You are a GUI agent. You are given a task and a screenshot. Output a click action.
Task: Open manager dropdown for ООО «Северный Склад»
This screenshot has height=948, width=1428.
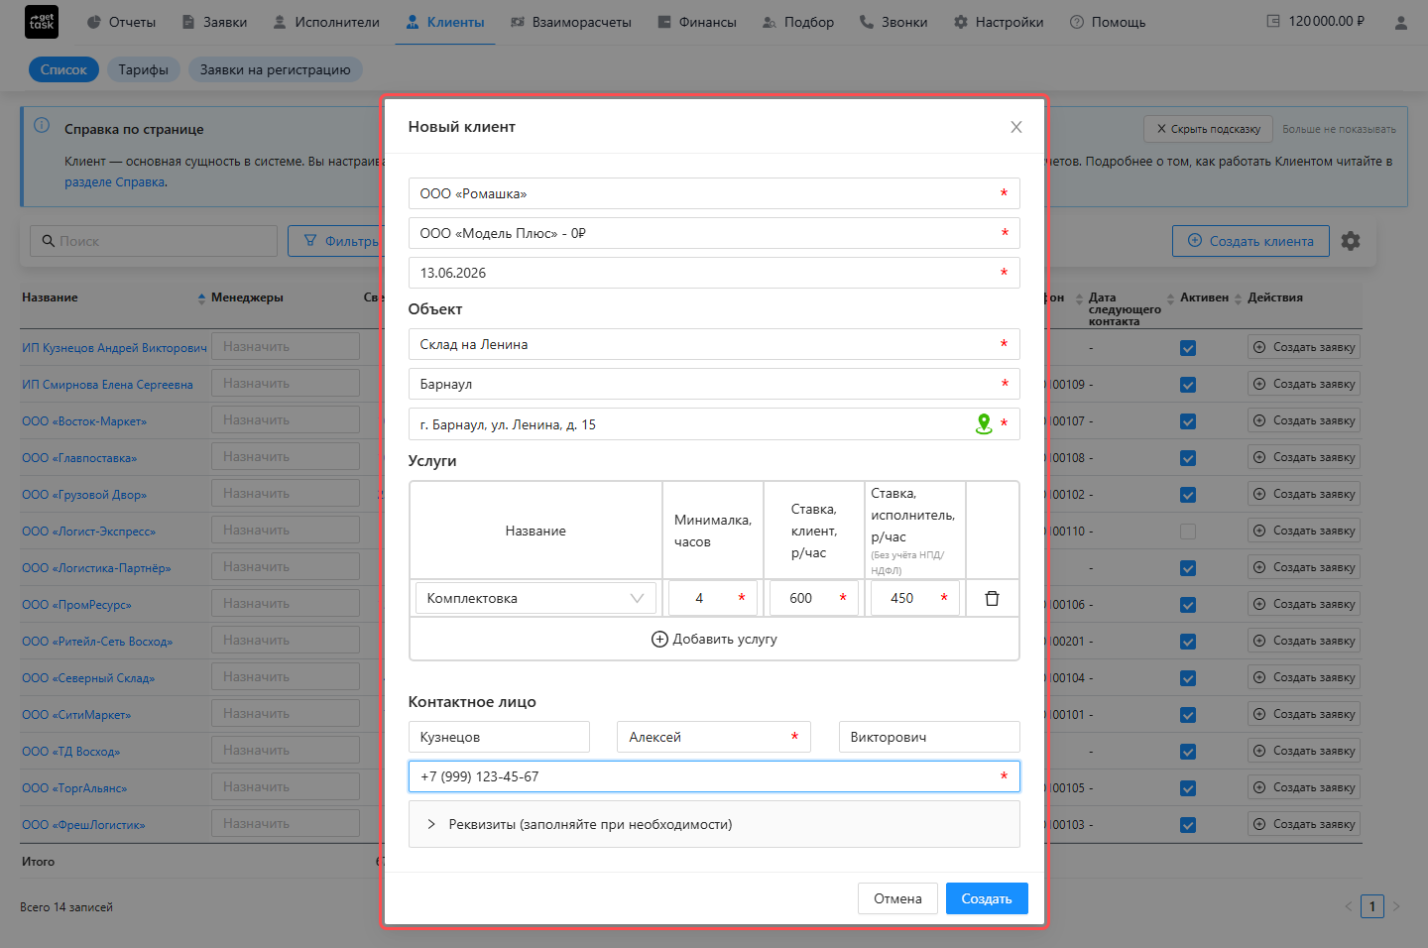(x=286, y=677)
